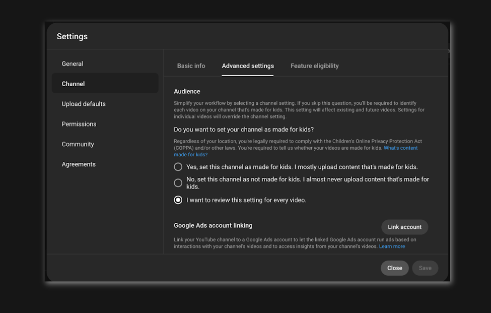This screenshot has width=491, height=313.
Task: Open the Feature eligibility tab
Action: pyautogui.click(x=314, y=66)
